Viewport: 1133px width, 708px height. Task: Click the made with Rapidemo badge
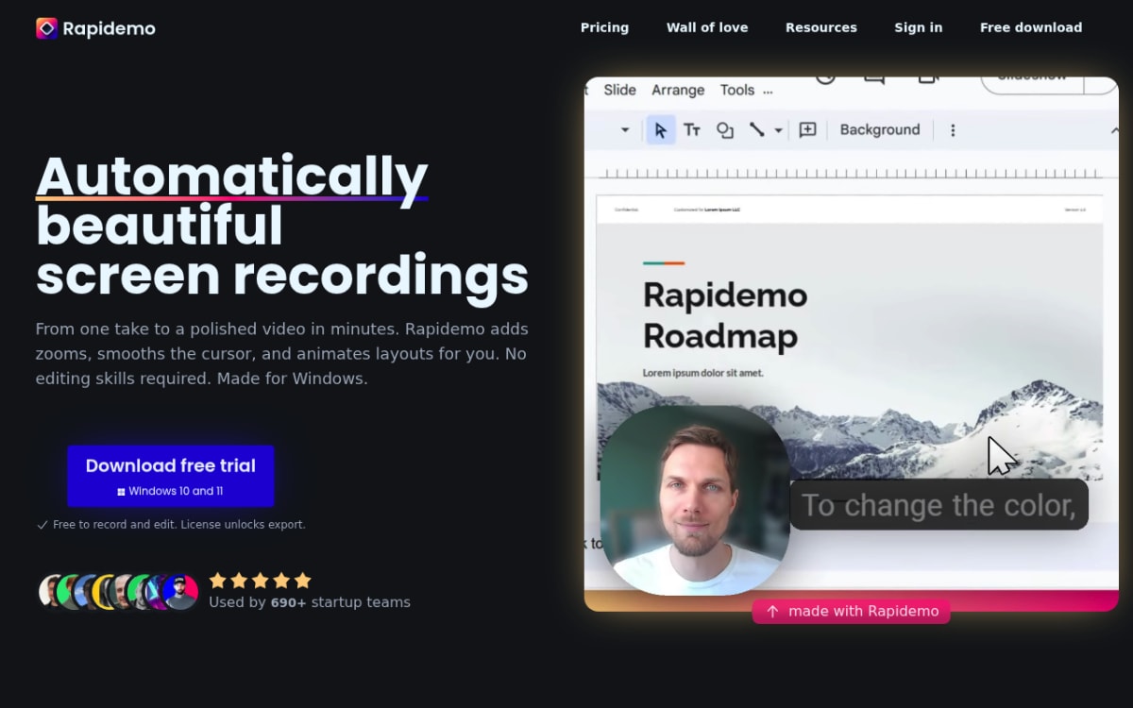click(852, 611)
